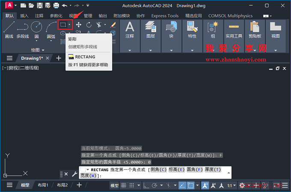This screenshot has height=192, width=291.
Task: Click the Rectangle tool icon
Action: click(63, 24)
